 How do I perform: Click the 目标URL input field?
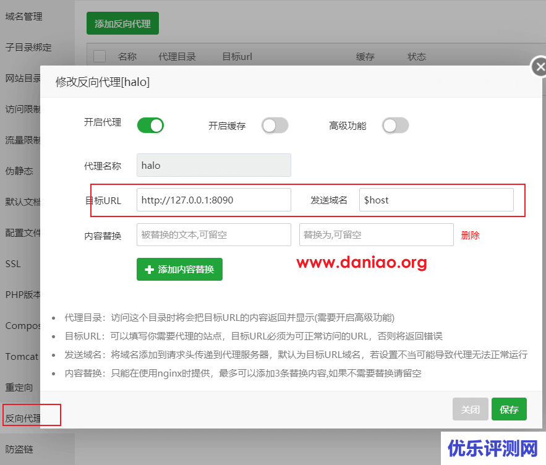coord(214,200)
